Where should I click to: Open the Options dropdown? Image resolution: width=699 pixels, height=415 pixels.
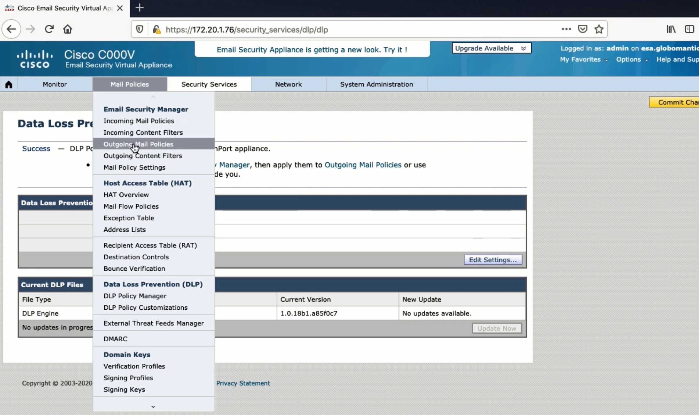pos(632,59)
